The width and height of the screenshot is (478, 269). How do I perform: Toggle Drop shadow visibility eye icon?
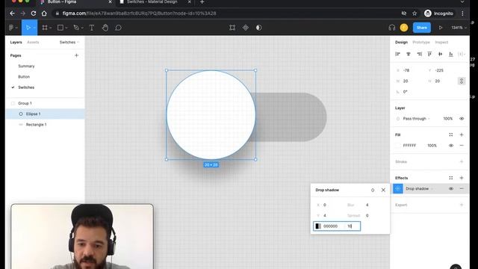451,189
